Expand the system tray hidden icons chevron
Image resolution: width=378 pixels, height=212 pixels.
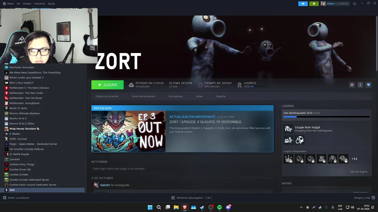pyautogui.click(x=301, y=207)
